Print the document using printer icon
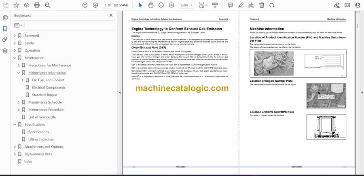This screenshot has height=176, width=364. (37, 5)
